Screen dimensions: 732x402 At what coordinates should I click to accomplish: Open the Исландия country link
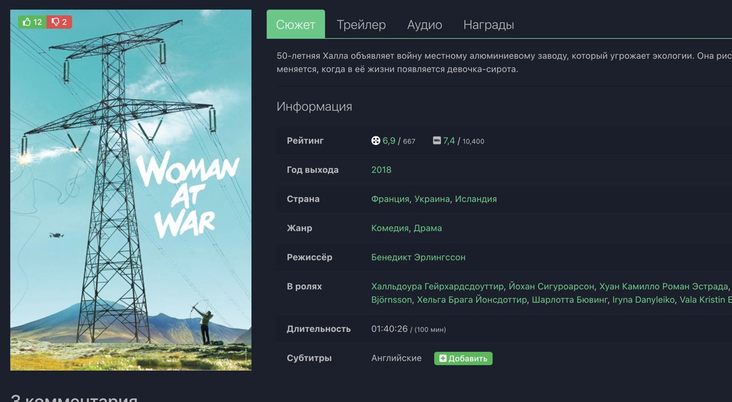coord(476,199)
